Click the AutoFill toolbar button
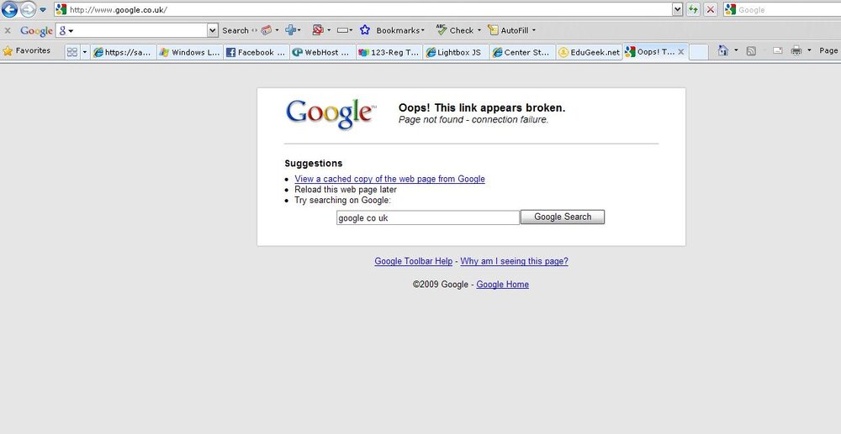This screenshot has height=434, width=841. [x=509, y=30]
